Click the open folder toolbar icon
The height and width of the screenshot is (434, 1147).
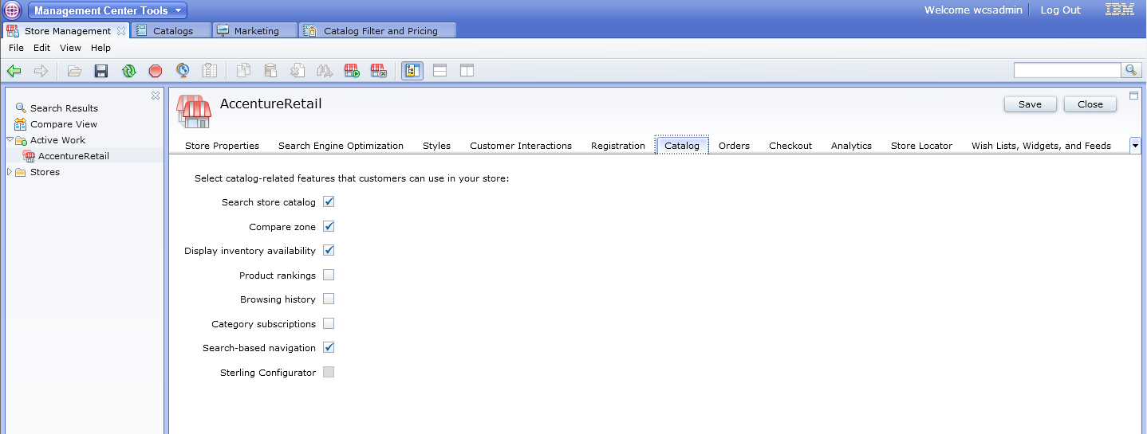tap(74, 71)
